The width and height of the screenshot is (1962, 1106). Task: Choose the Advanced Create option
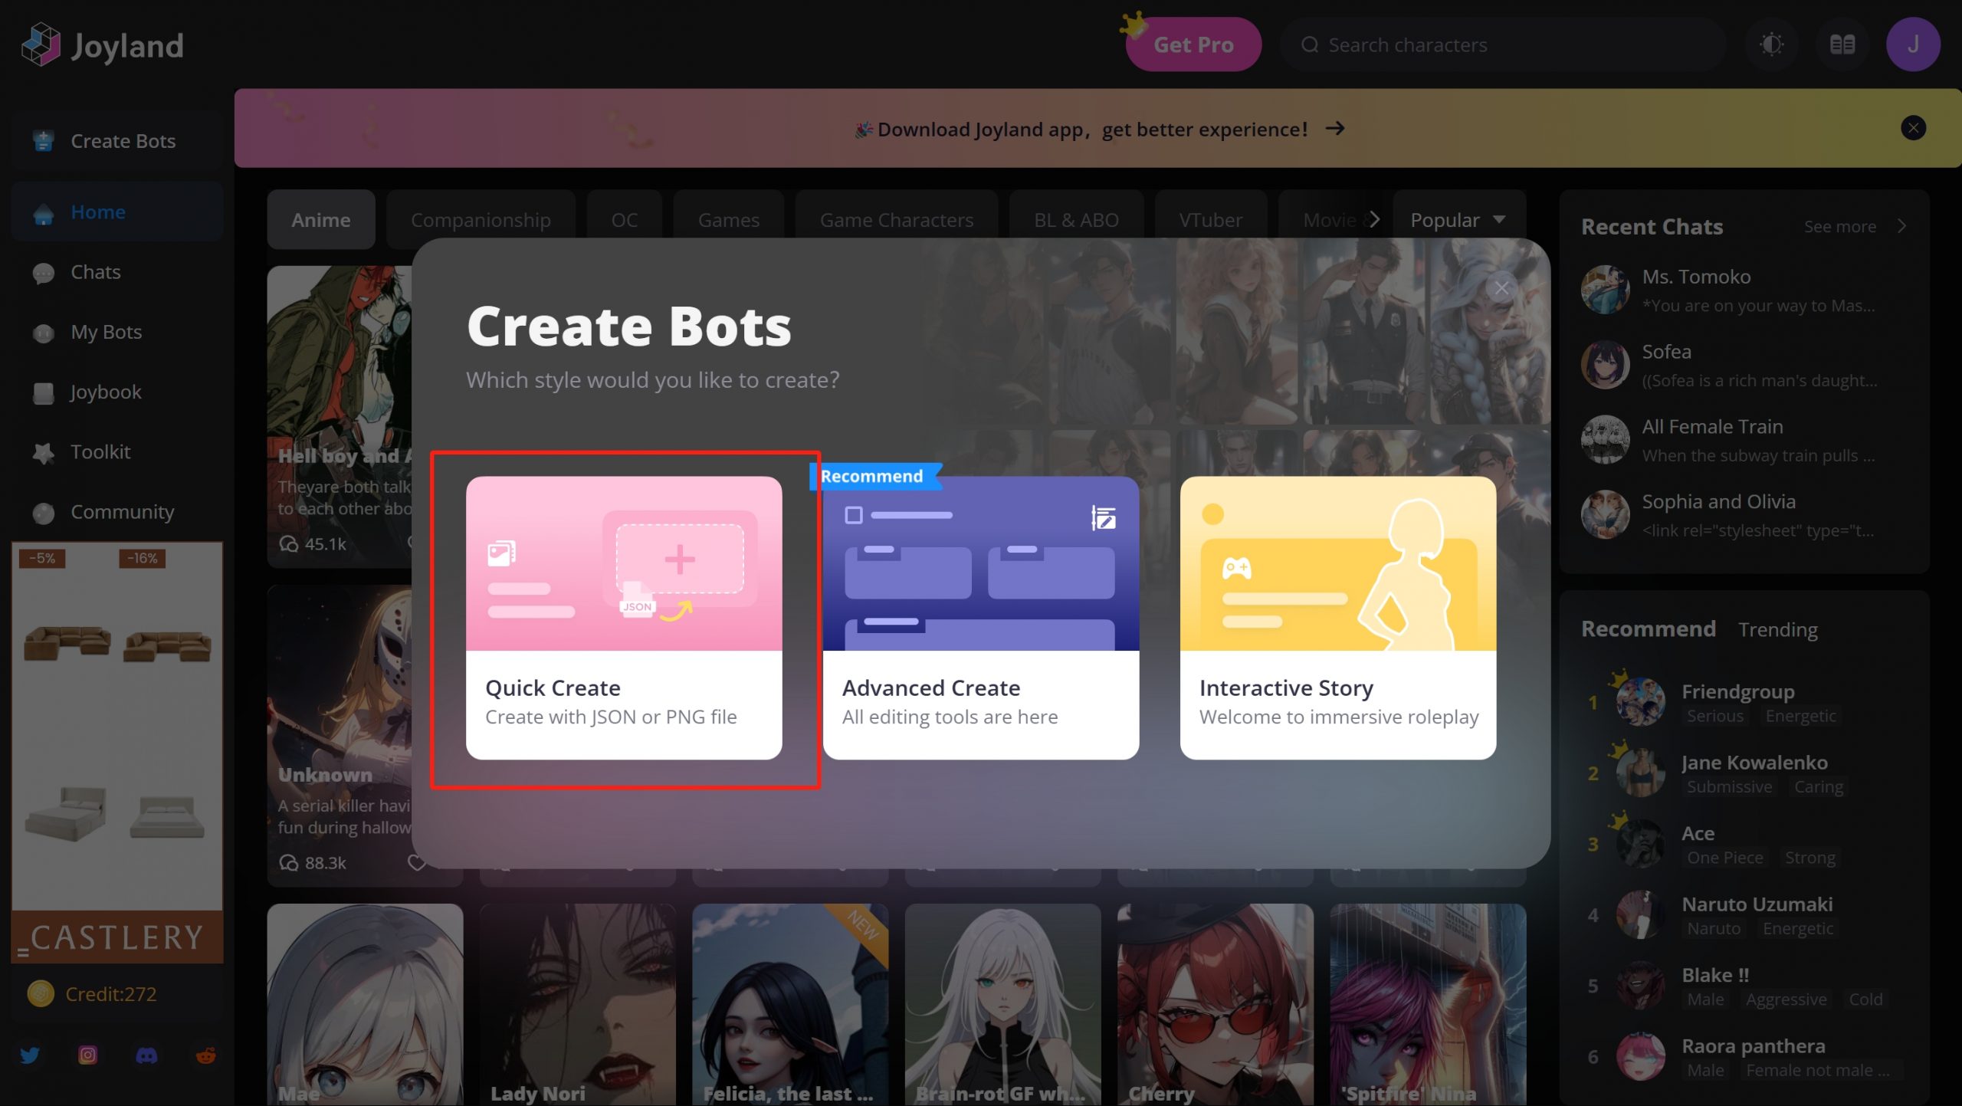pos(980,618)
